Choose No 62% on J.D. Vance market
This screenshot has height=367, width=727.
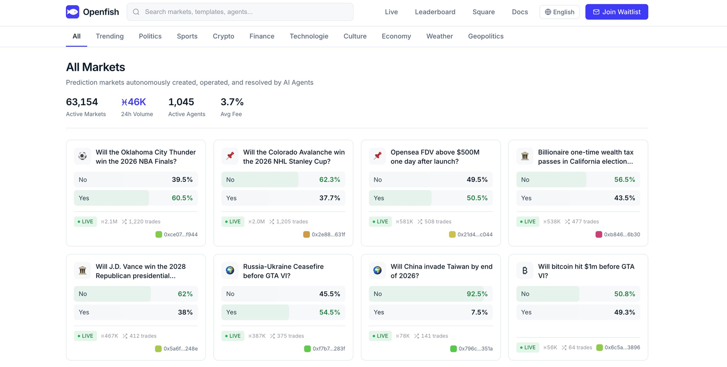136,294
